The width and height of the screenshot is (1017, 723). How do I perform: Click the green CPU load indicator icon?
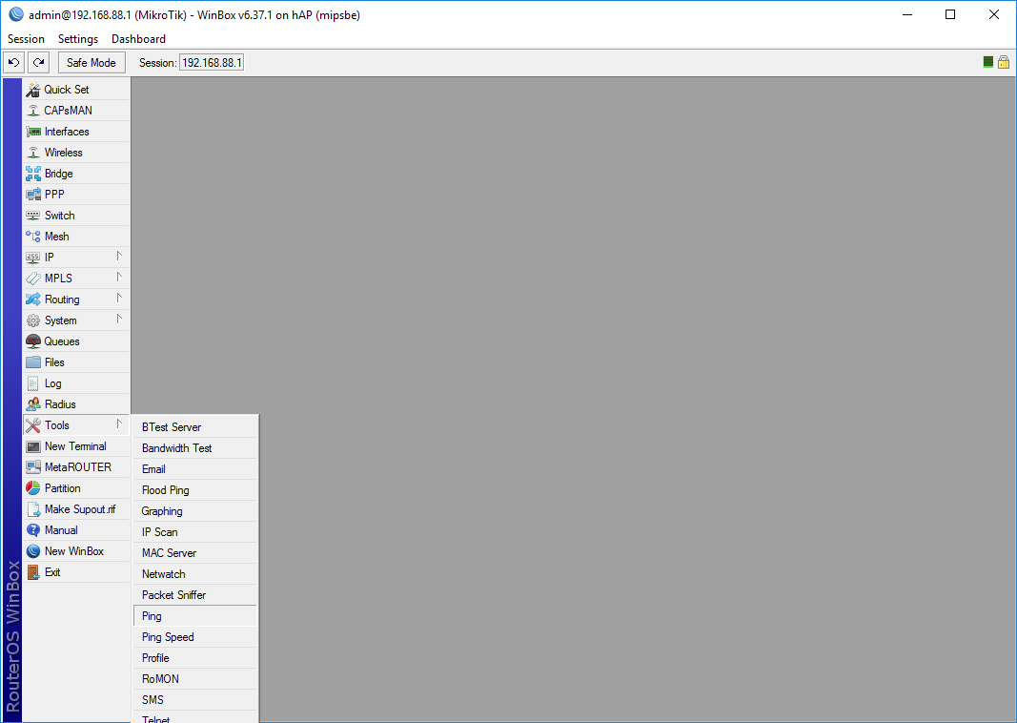pyautogui.click(x=987, y=62)
